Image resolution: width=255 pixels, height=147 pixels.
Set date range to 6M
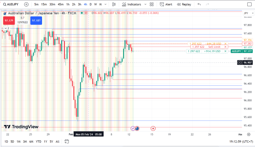pyautogui.click(x=31, y=141)
